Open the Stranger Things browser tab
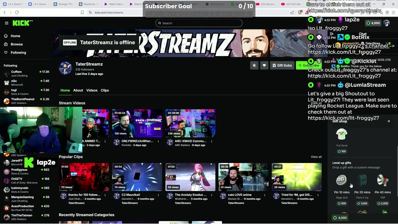Image resolution: width=398 pixels, height=224 pixels. [64, 4]
